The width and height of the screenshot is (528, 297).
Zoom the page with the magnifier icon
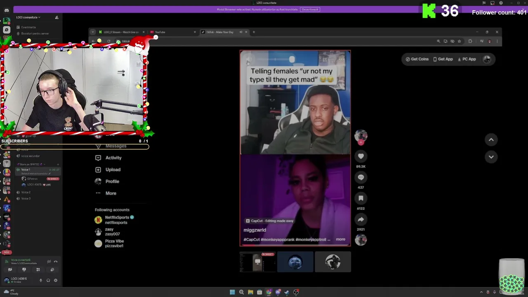click(438, 41)
